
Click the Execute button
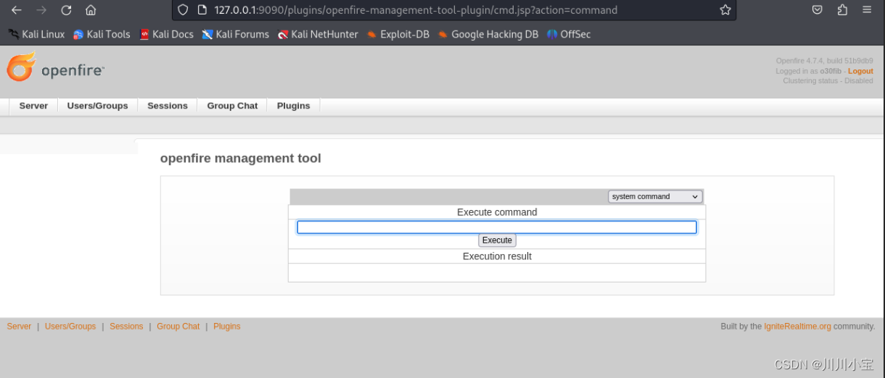coord(497,240)
